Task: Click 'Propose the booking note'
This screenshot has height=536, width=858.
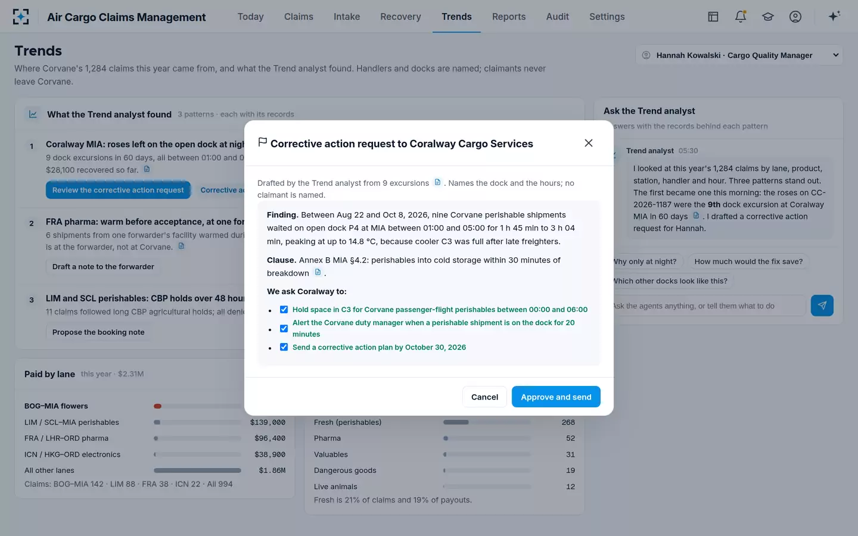Action: click(x=98, y=332)
